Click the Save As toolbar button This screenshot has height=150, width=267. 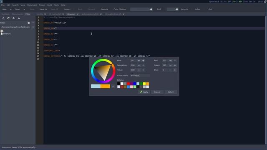[43, 9]
